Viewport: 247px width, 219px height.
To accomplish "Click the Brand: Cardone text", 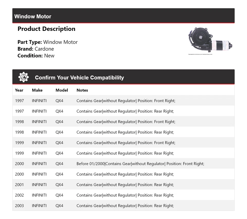I will (36, 49).
